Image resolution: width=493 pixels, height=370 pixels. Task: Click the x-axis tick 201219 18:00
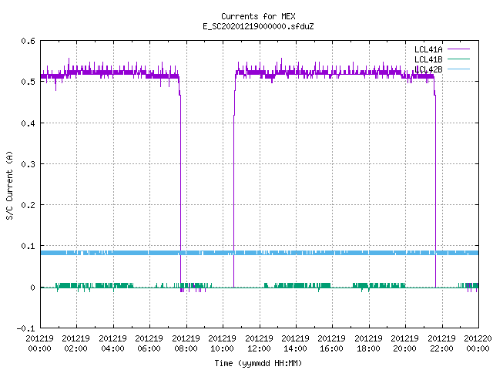368,343
